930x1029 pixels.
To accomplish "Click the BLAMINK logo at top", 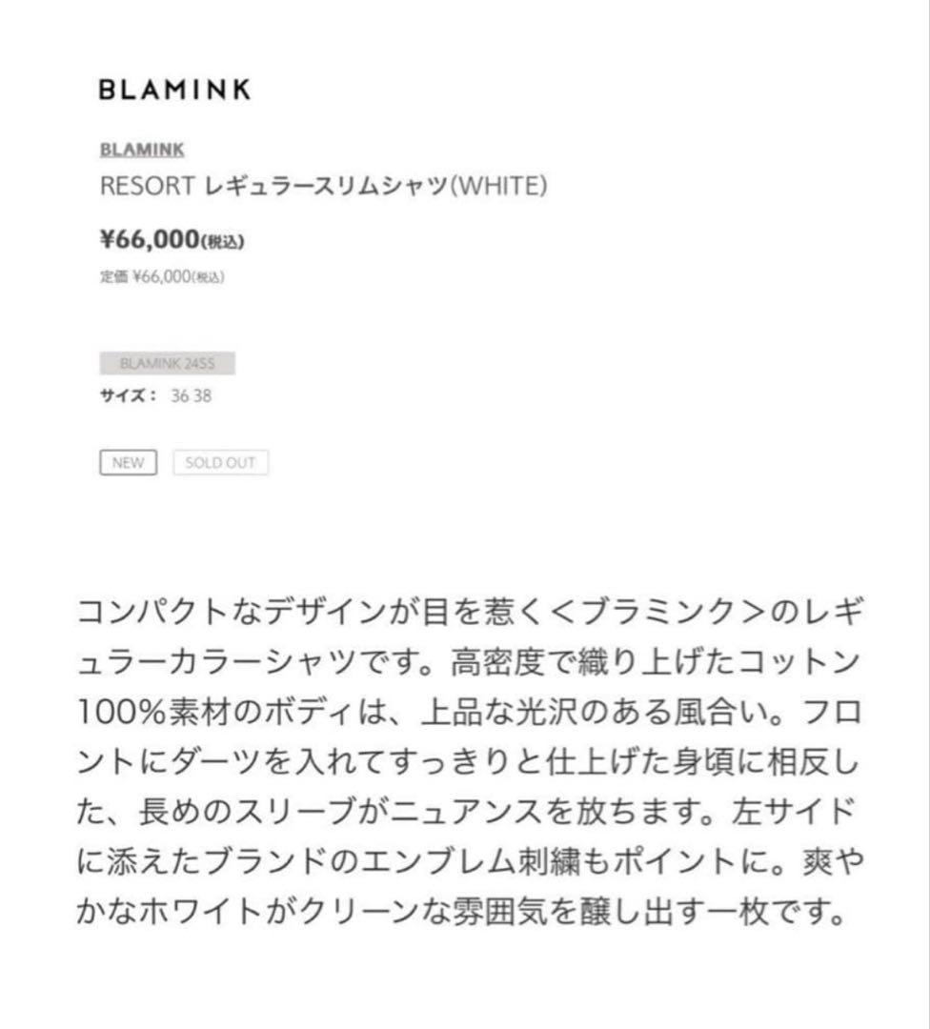I will pyautogui.click(x=173, y=90).
